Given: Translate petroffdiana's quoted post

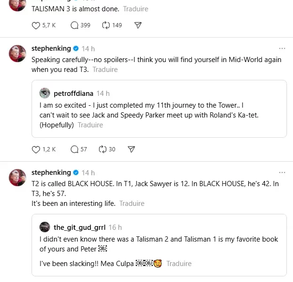Looking at the screenshot, I should (x=90, y=125).
